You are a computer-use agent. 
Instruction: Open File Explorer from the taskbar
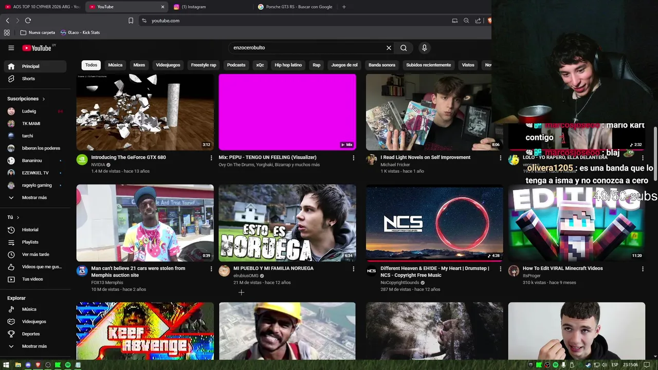17,365
